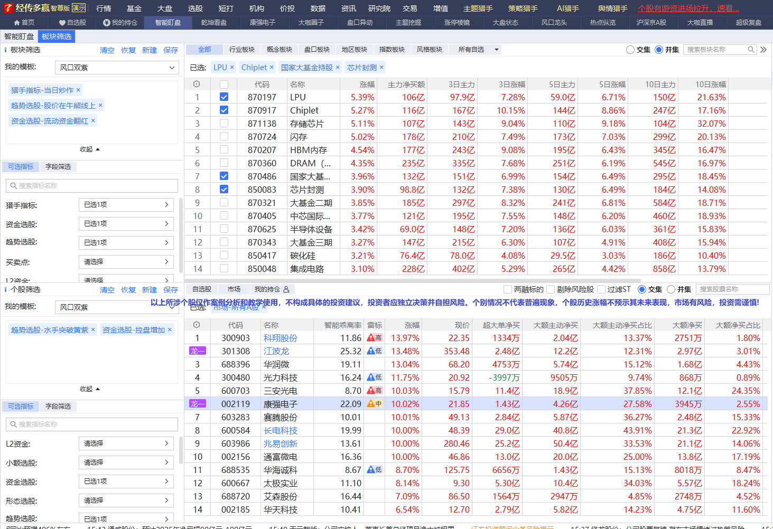773x529 pixels.
Task: Click the lock icon beside 我的持仓 in the stock pane
Action: tap(286, 289)
